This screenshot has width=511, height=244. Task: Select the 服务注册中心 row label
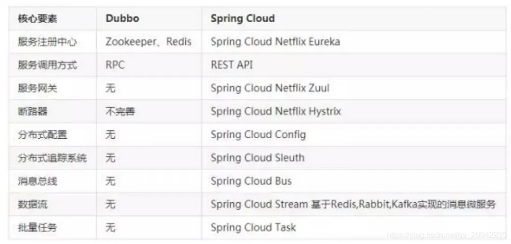pyautogui.click(x=47, y=42)
